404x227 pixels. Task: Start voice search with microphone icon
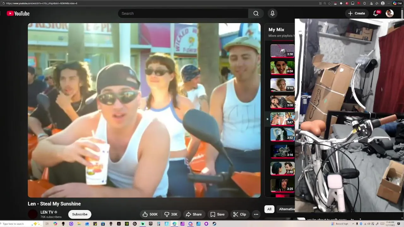pos(272,14)
